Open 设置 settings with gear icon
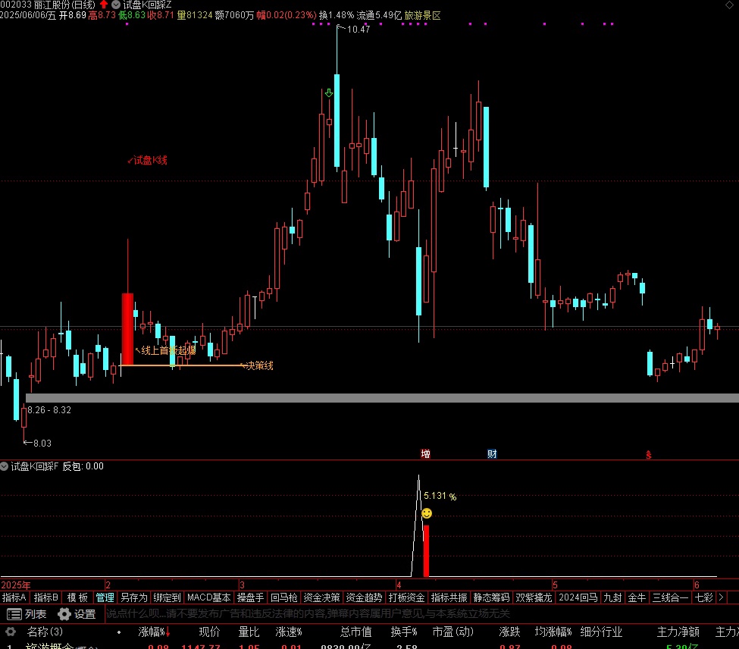 click(76, 614)
